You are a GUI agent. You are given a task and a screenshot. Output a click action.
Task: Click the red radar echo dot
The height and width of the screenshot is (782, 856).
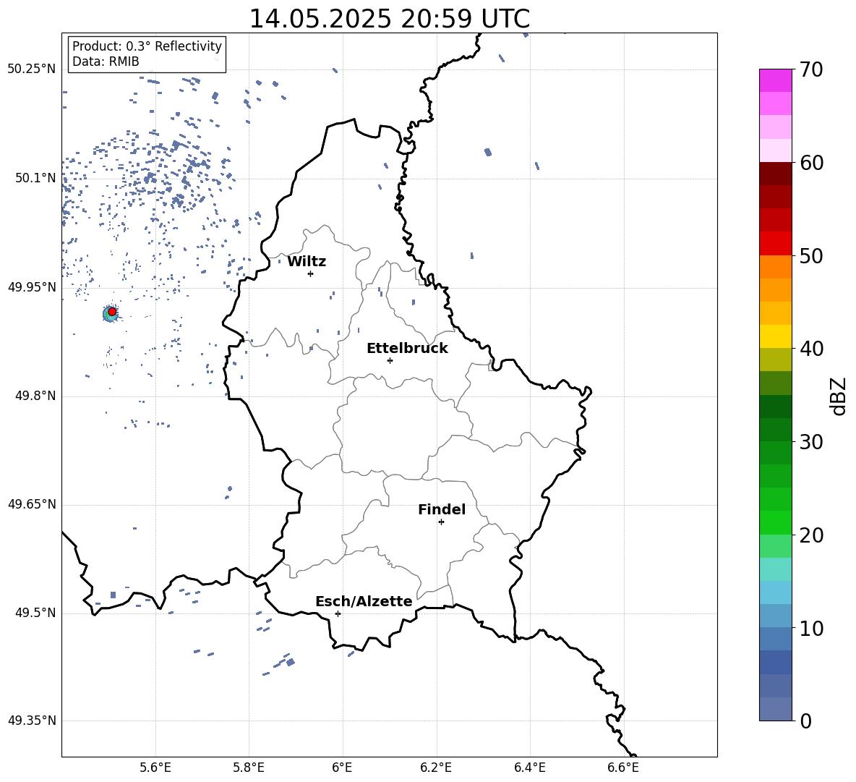(112, 311)
